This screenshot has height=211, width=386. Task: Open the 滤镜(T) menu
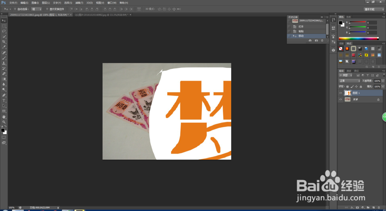click(x=79, y=3)
